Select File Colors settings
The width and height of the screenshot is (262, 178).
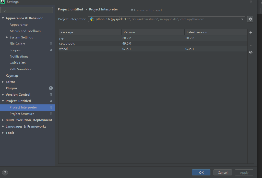coord(17,44)
